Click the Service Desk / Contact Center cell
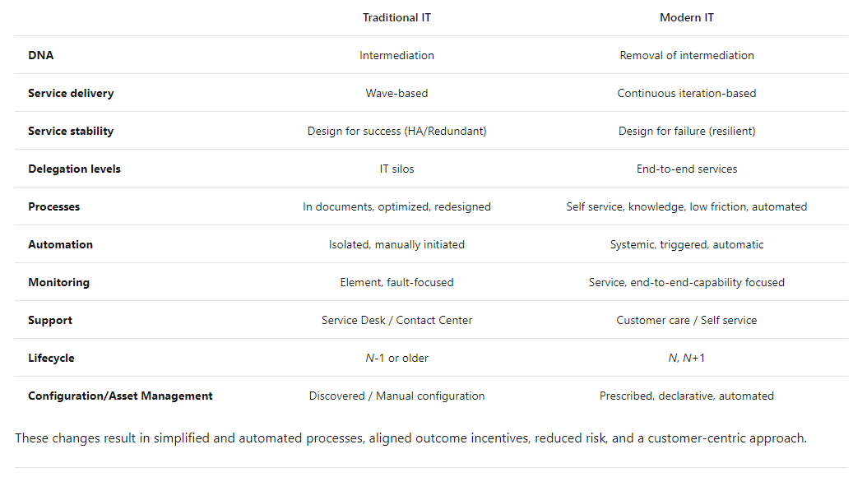Screen dimensions: 853x477 coord(396,320)
